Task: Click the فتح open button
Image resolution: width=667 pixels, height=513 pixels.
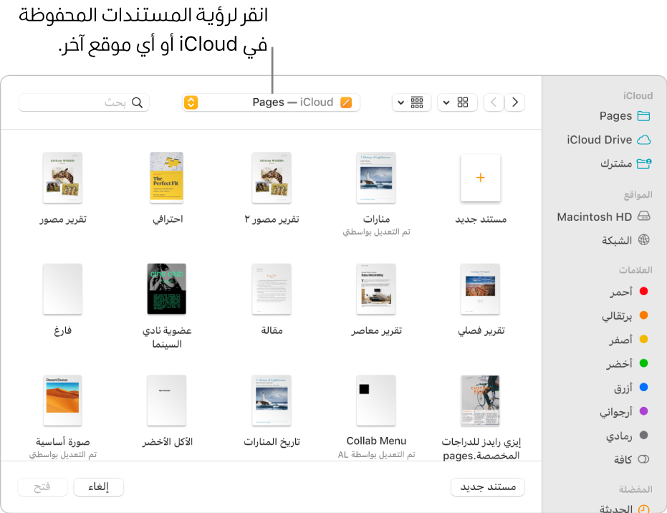Action: point(42,487)
